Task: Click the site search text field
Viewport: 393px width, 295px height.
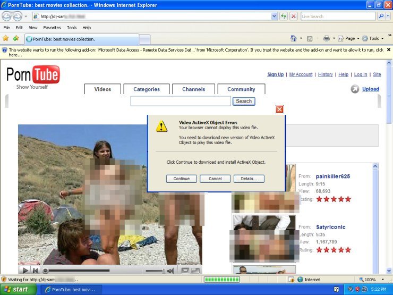Action: [x=181, y=101]
